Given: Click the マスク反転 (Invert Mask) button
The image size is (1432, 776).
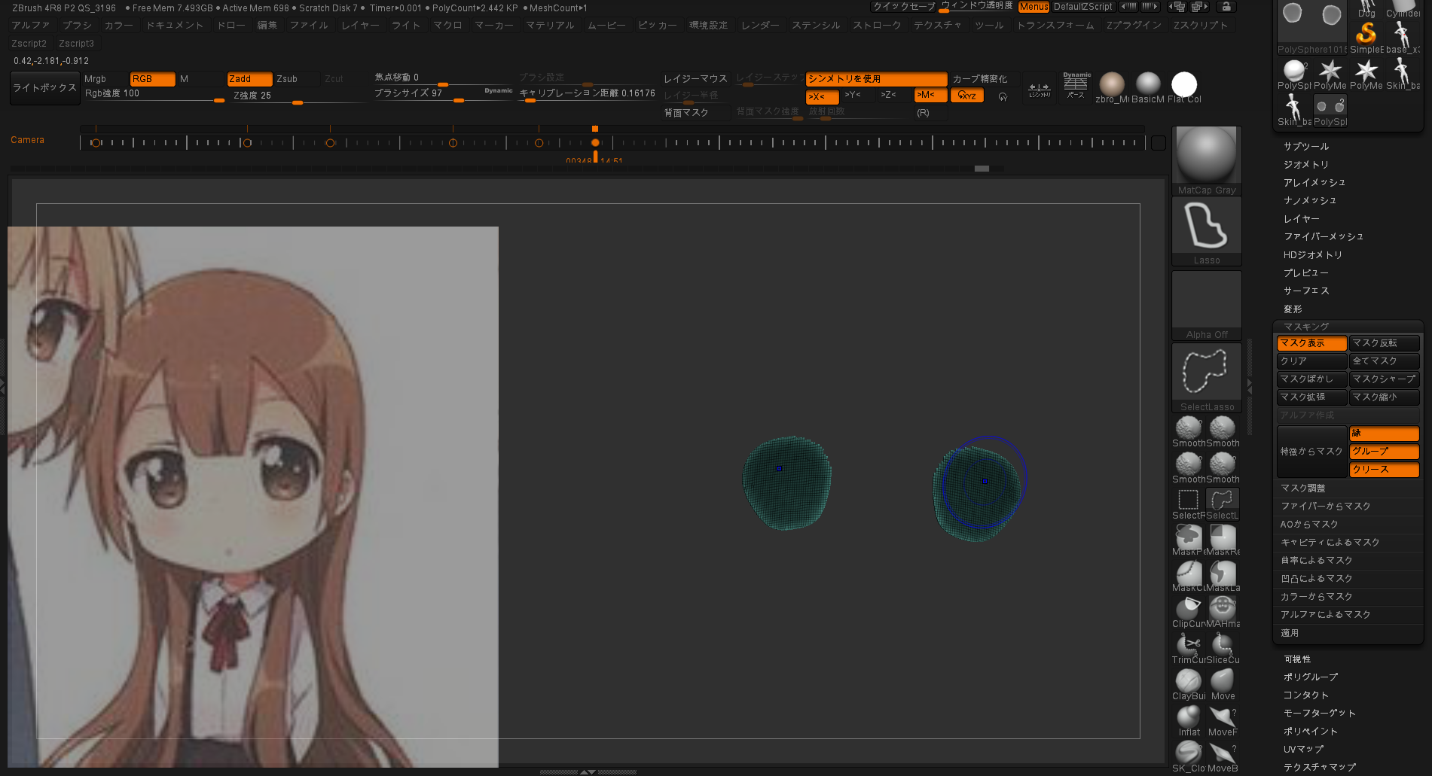Looking at the screenshot, I should [1383, 343].
